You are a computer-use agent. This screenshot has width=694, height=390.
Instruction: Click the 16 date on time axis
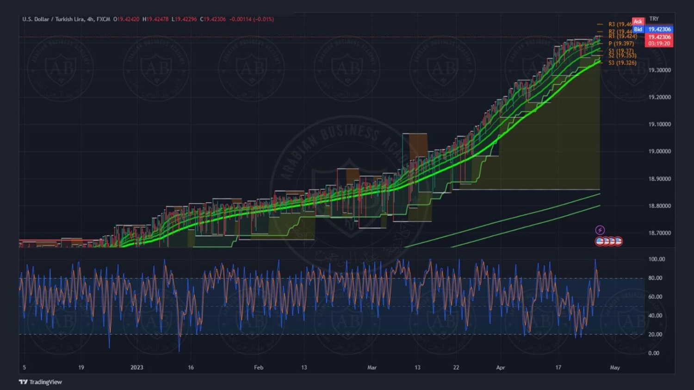[x=191, y=368]
